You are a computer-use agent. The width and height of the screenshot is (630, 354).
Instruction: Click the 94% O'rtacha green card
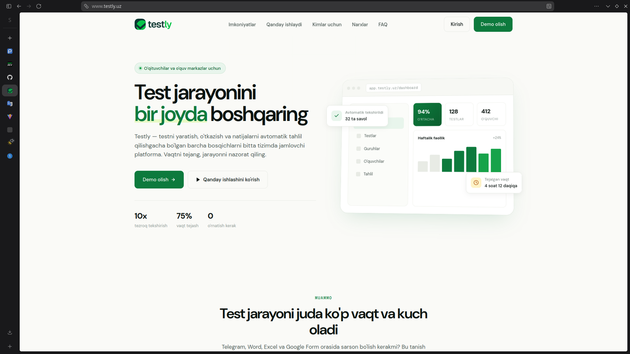coord(427,115)
